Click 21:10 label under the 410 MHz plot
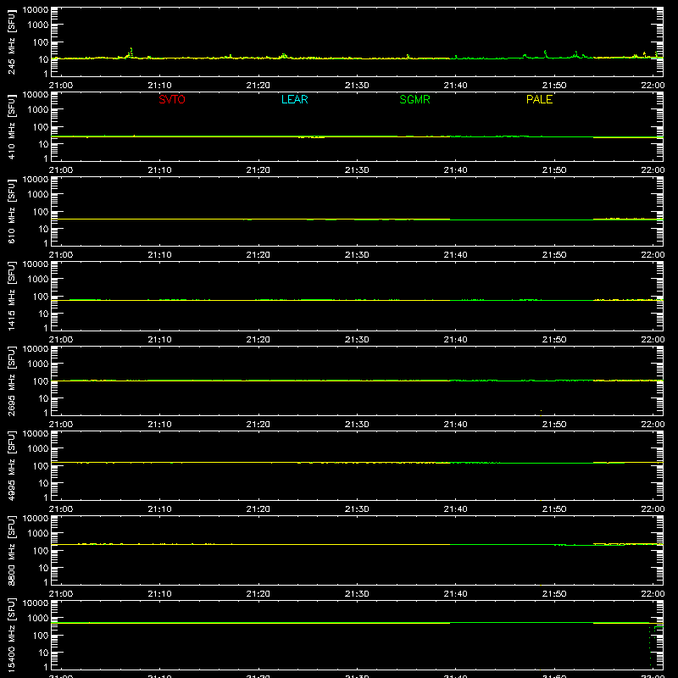Screen dimensions: 678x678 [159, 170]
